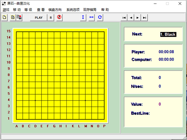Click the Computer time 00:00:00

tap(166, 59)
